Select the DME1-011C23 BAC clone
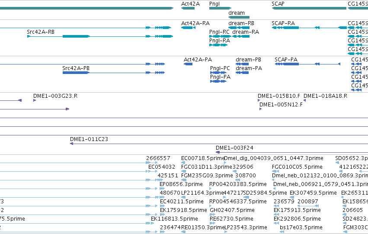This screenshot has height=234, width=368. (x=219, y=144)
